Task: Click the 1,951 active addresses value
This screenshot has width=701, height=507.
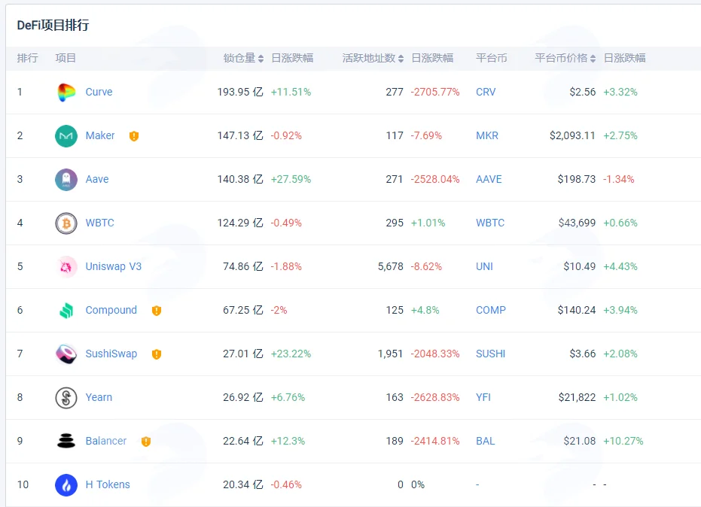Action: pyautogui.click(x=390, y=354)
